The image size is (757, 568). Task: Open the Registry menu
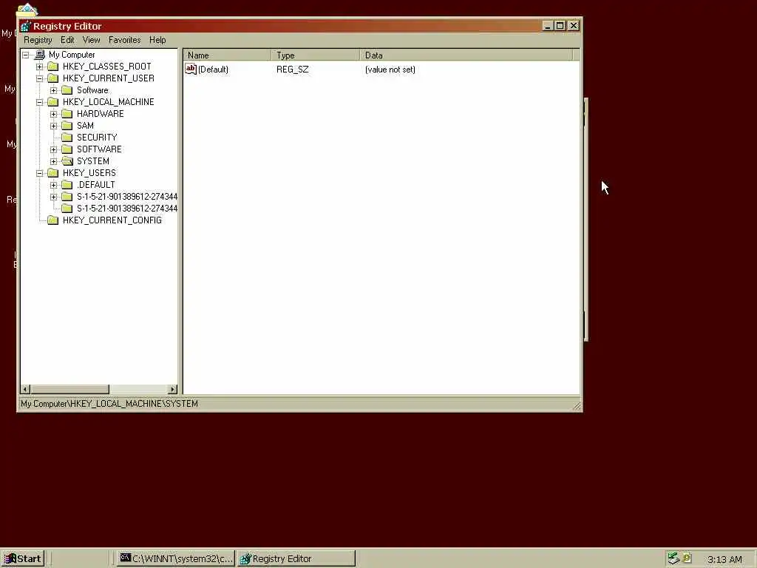[x=38, y=40]
